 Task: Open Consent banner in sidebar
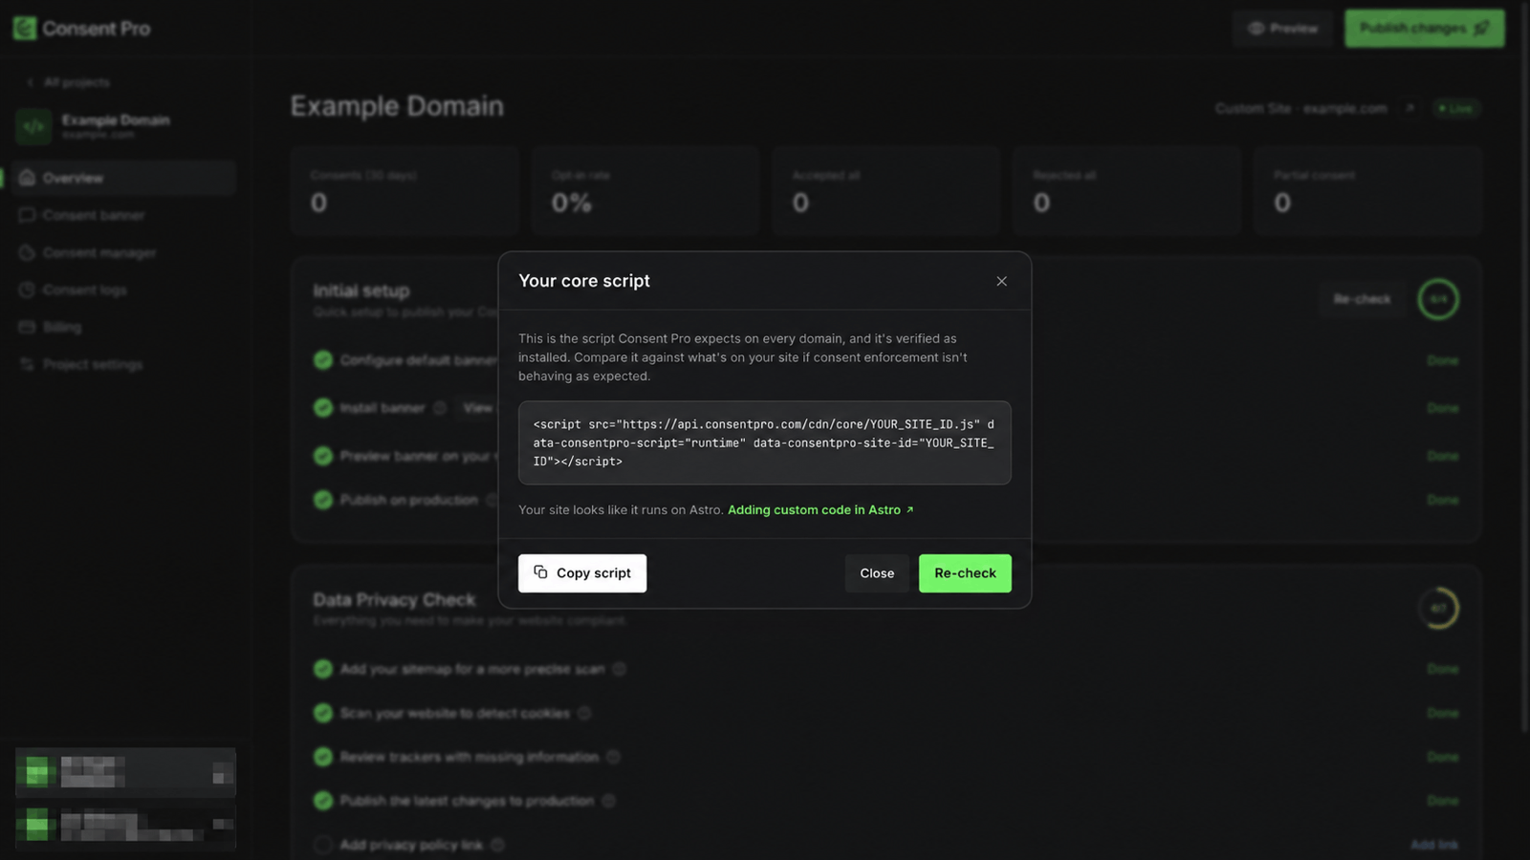pyautogui.click(x=125, y=215)
